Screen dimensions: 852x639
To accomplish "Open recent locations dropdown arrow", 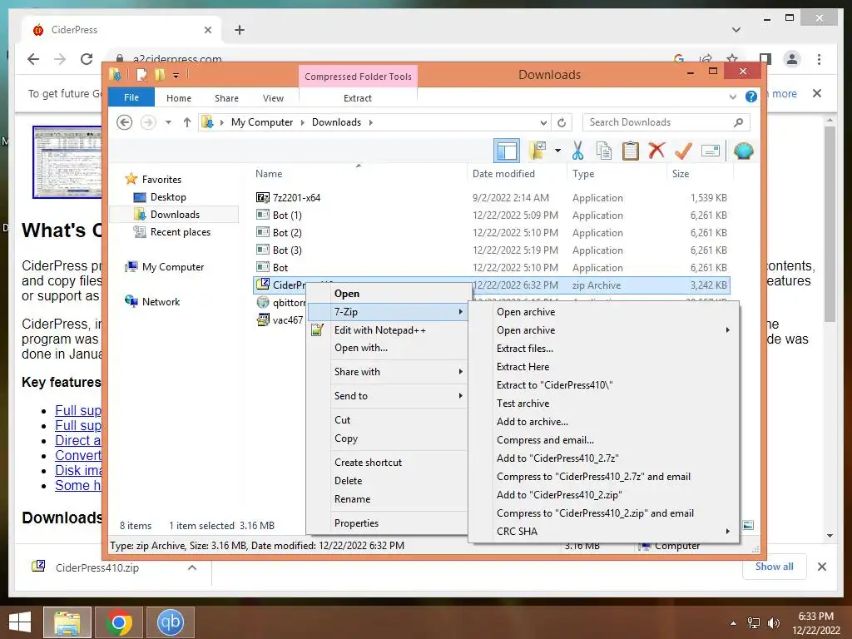I will 168,122.
